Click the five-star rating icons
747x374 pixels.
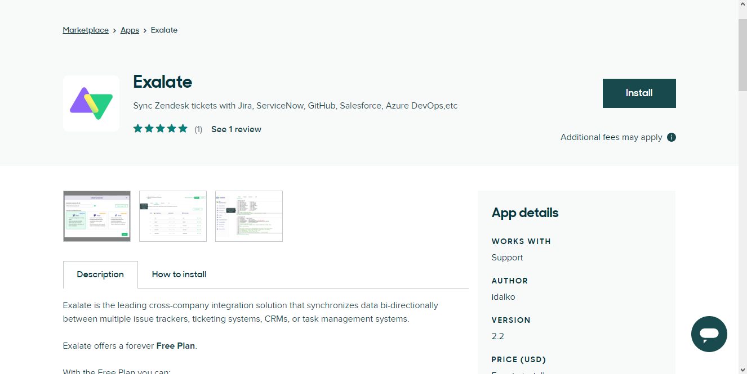[161, 129]
